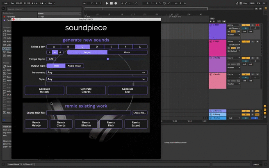269x168 pixels.
Task: Click the Generate Beat button
Action: point(128,90)
